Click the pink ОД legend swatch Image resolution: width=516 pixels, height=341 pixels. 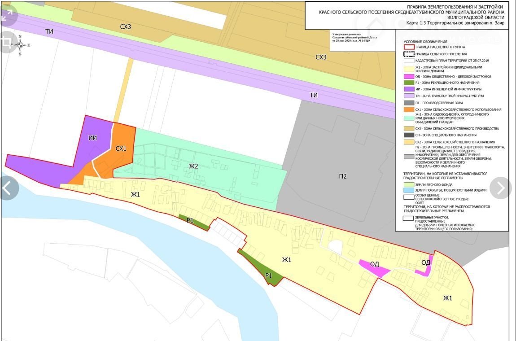tap(408, 77)
